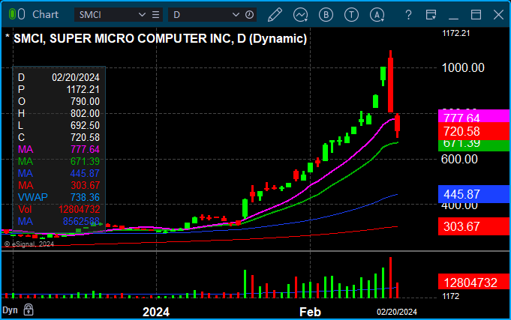Click the 02/20/2024 time axis date label
The height and width of the screenshot is (320, 511).
pyautogui.click(x=397, y=312)
